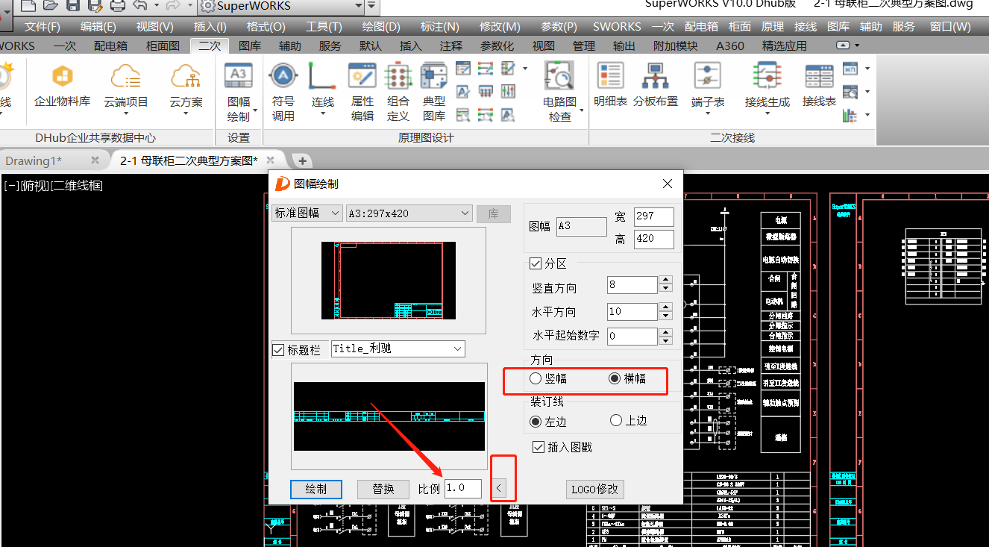This screenshot has width=989, height=547.
Task: Click the 比例 scale input field
Action: tap(463, 488)
